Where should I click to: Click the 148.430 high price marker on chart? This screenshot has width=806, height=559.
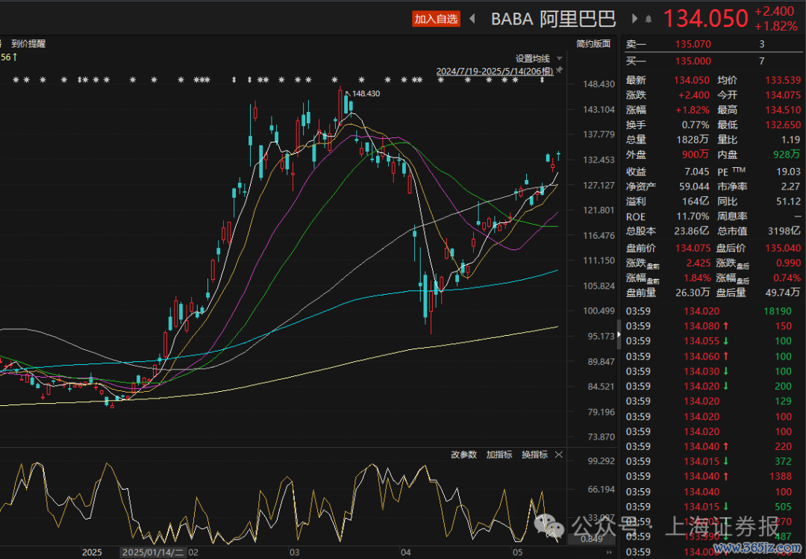(x=366, y=93)
